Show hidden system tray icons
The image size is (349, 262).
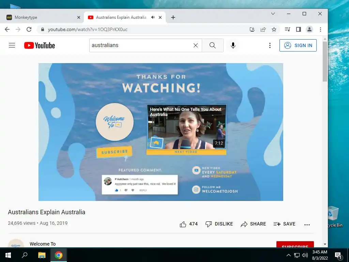pyautogui.click(x=288, y=255)
